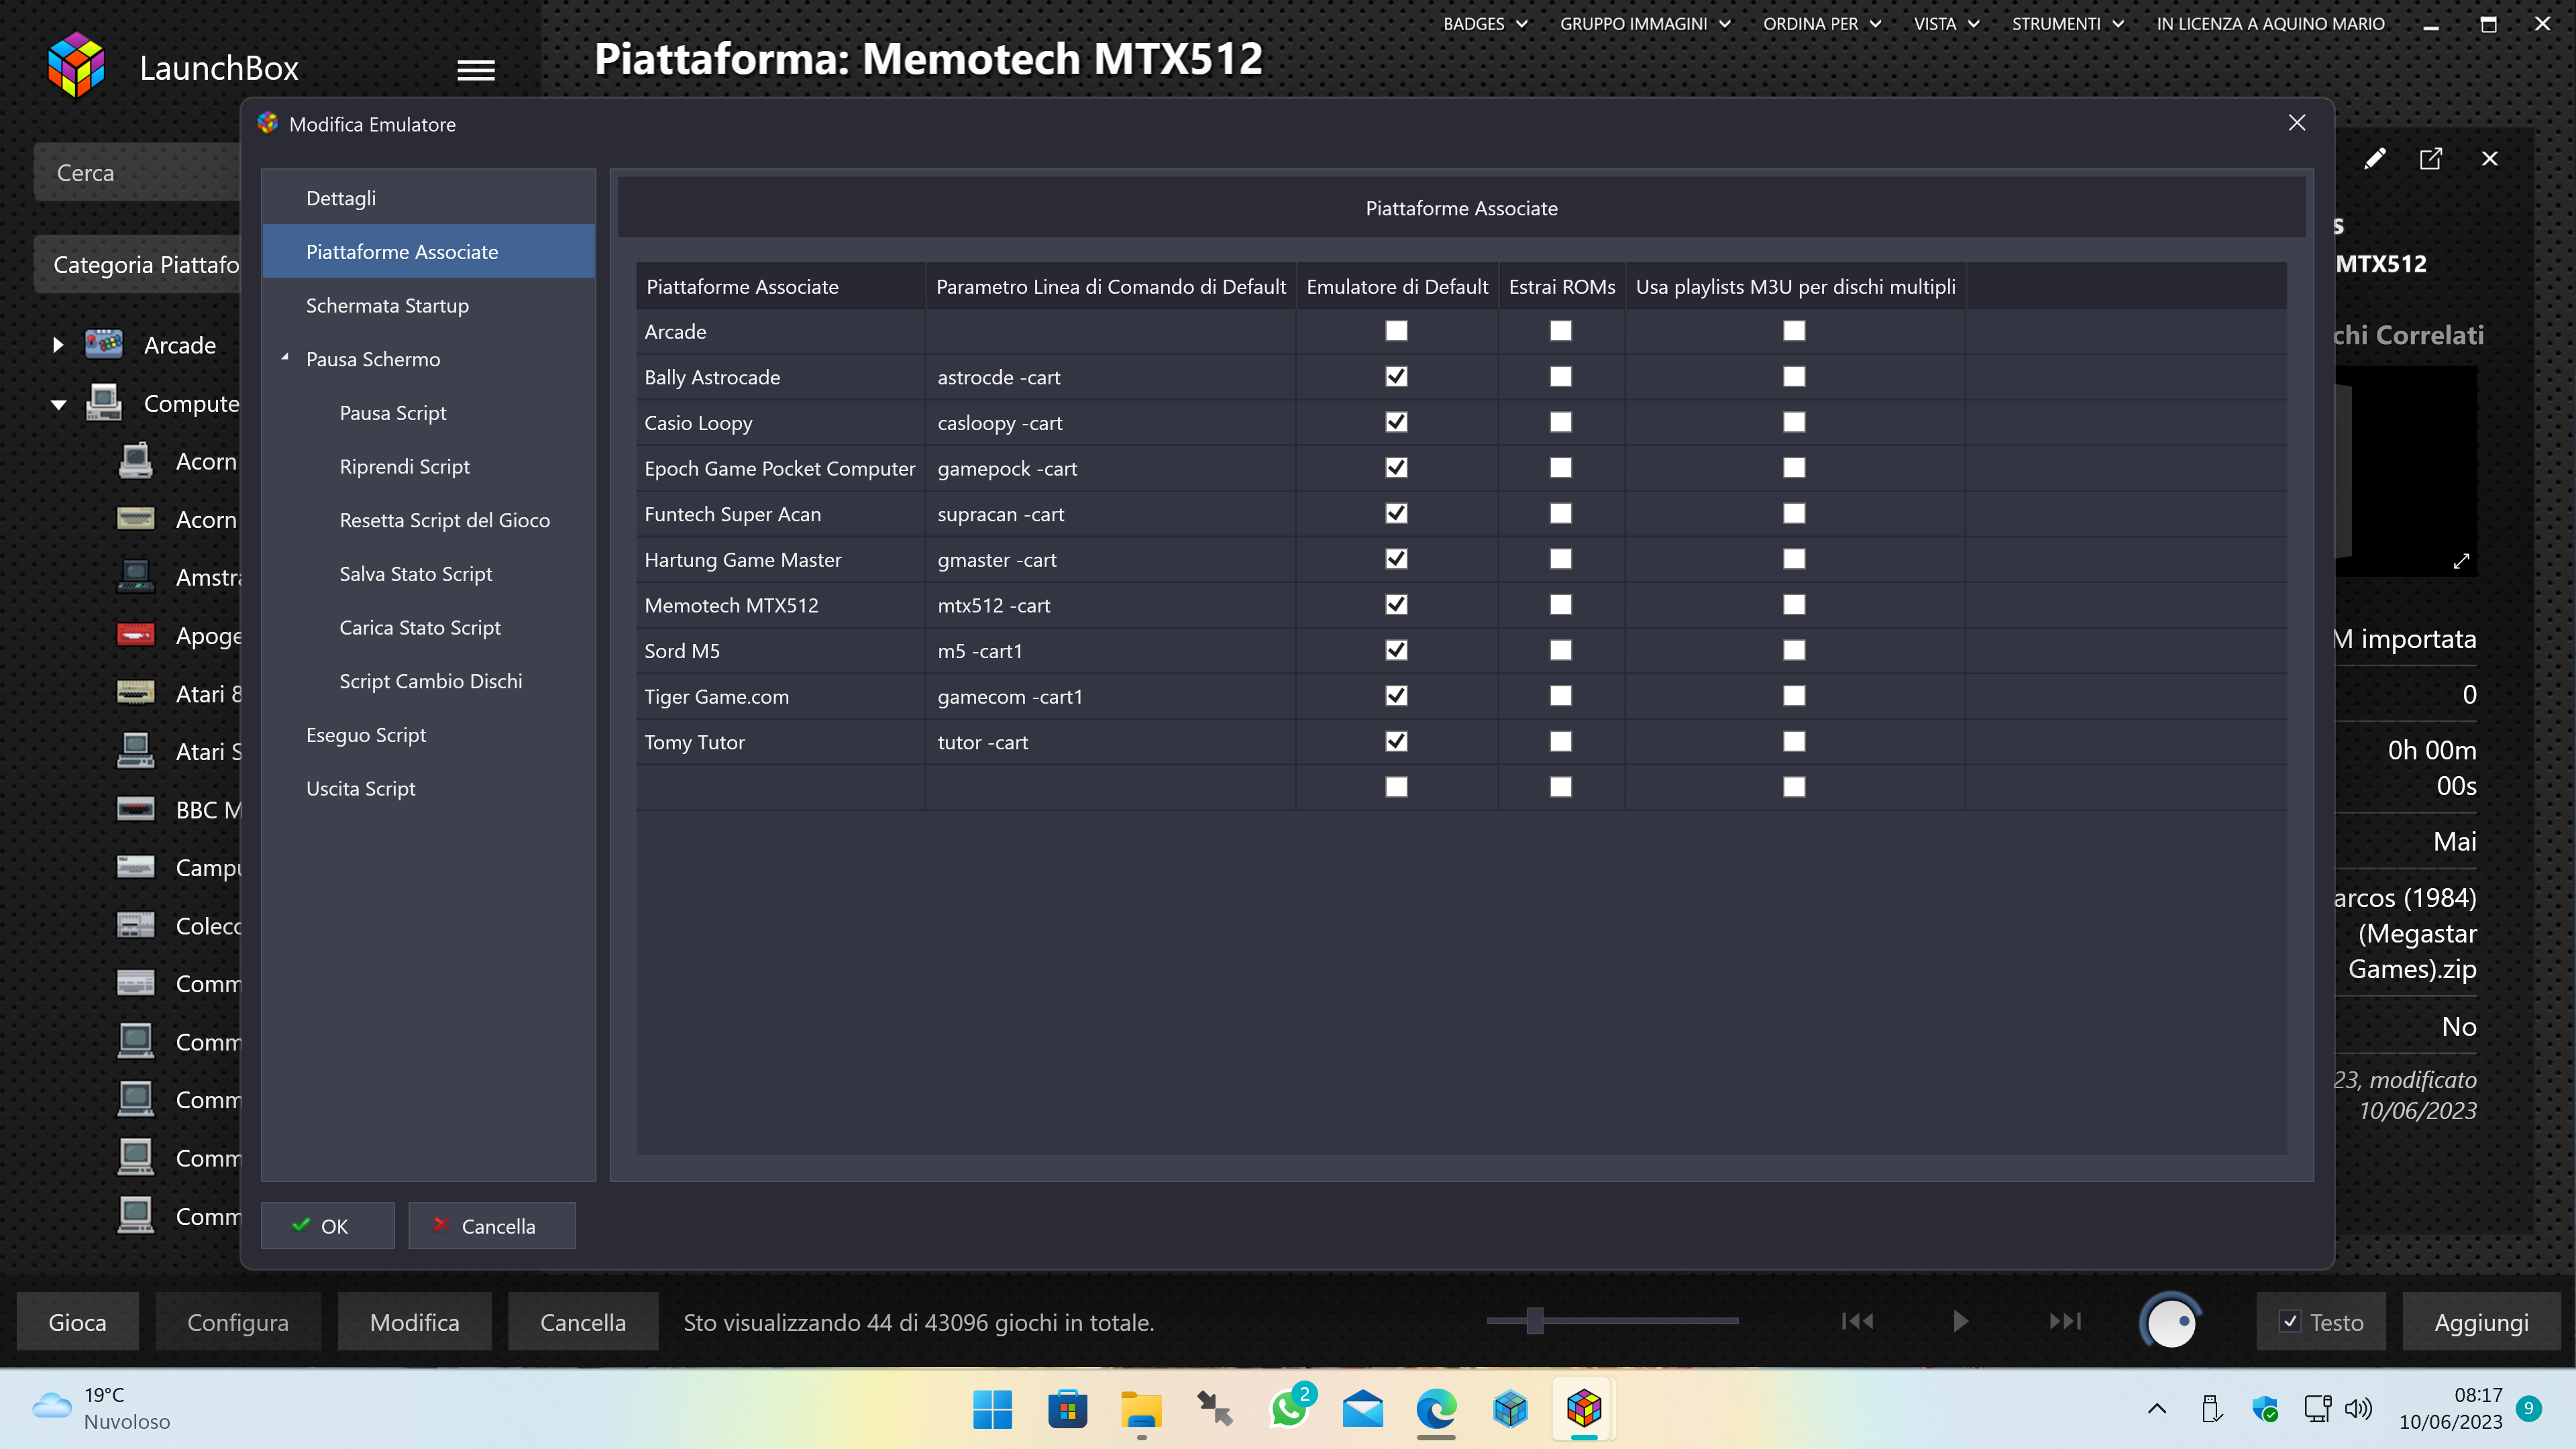Open the Categoria Piattaforma dropdown
Screen dimensions: 2576x1449
[137, 264]
